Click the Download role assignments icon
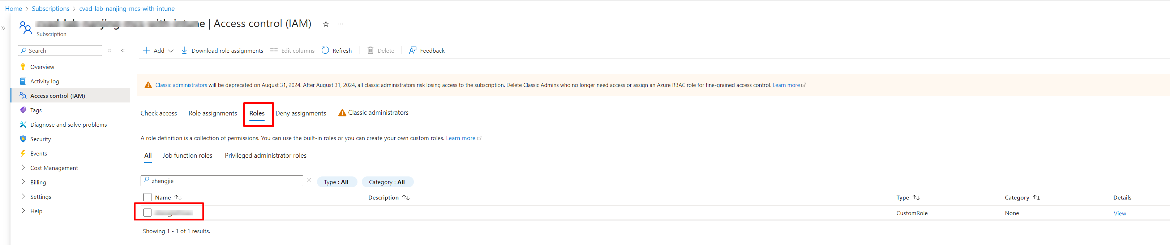1170x245 pixels. (184, 51)
